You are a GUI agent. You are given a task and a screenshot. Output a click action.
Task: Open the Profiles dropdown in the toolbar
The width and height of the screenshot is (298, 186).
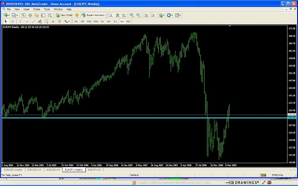tap(15, 15)
